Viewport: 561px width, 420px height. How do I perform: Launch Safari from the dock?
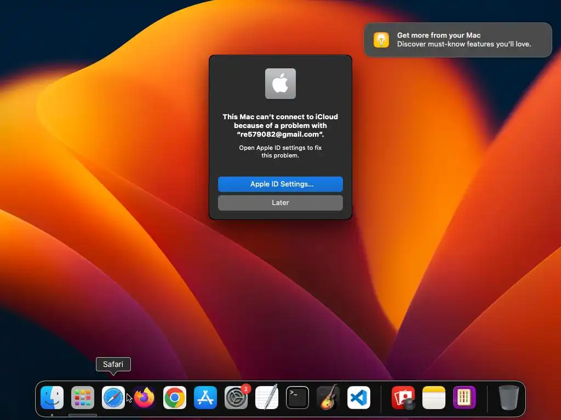[x=113, y=397]
